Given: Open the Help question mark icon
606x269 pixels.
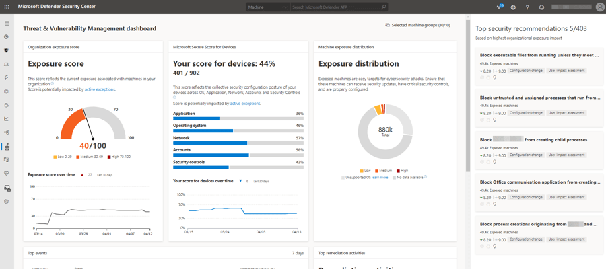Looking at the screenshot, I should [527, 7].
